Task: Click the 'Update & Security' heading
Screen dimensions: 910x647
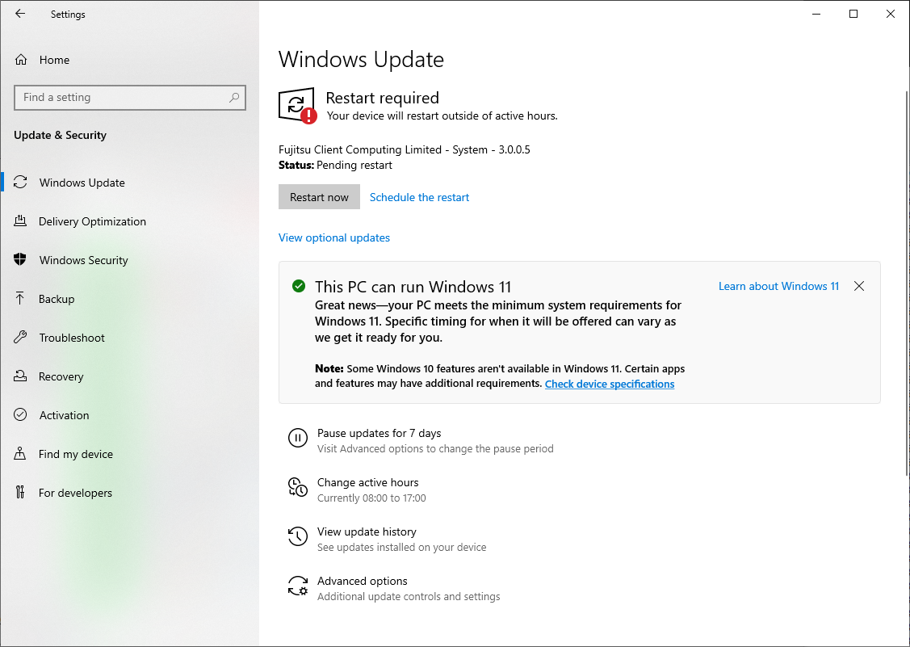Action: point(61,135)
